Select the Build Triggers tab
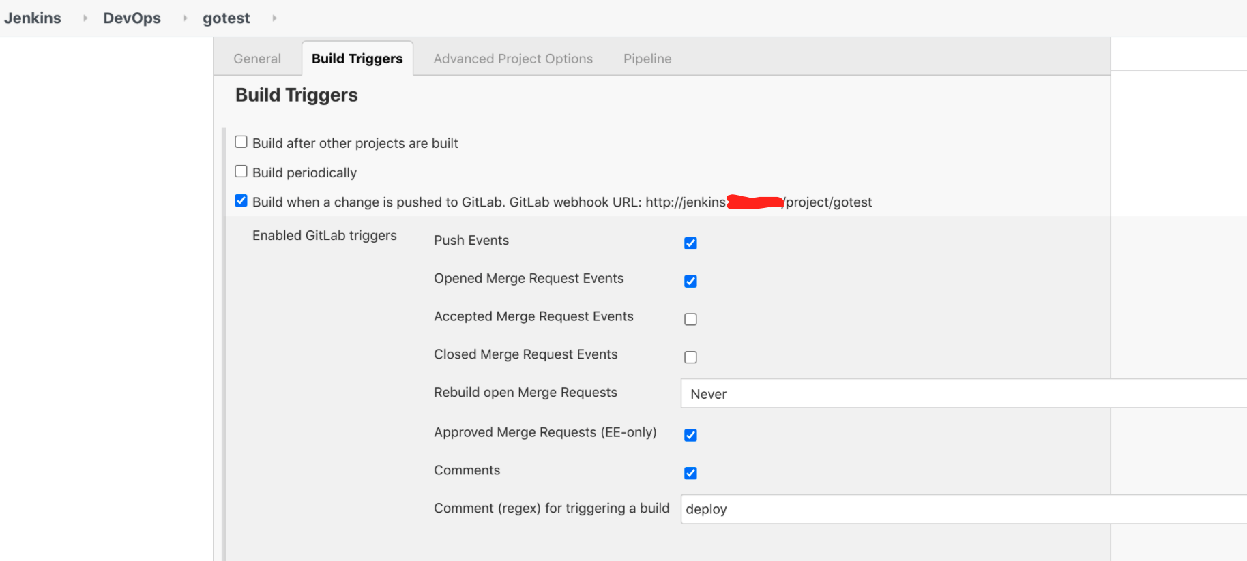 [x=357, y=59]
